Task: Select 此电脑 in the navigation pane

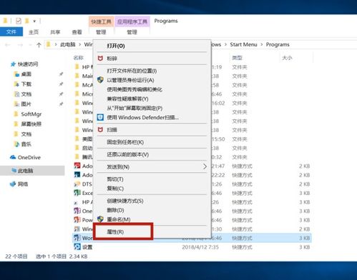Action: [25, 171]
